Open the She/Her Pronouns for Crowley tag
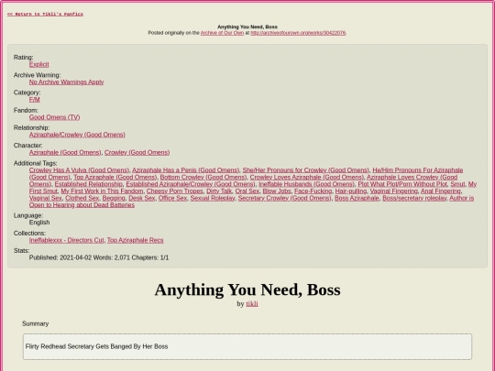The width and height of the screenshot is (495, 371). tap(305, 170)
